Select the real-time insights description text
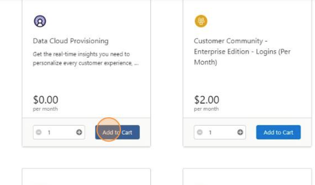The image size is (315, 185). pyautogui.click(x=86, y=58)
